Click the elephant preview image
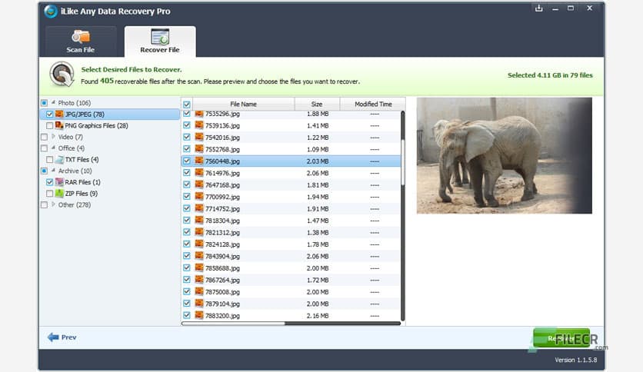Image resolution: width=643 pixels, height=372 pixels. point(505,156)
